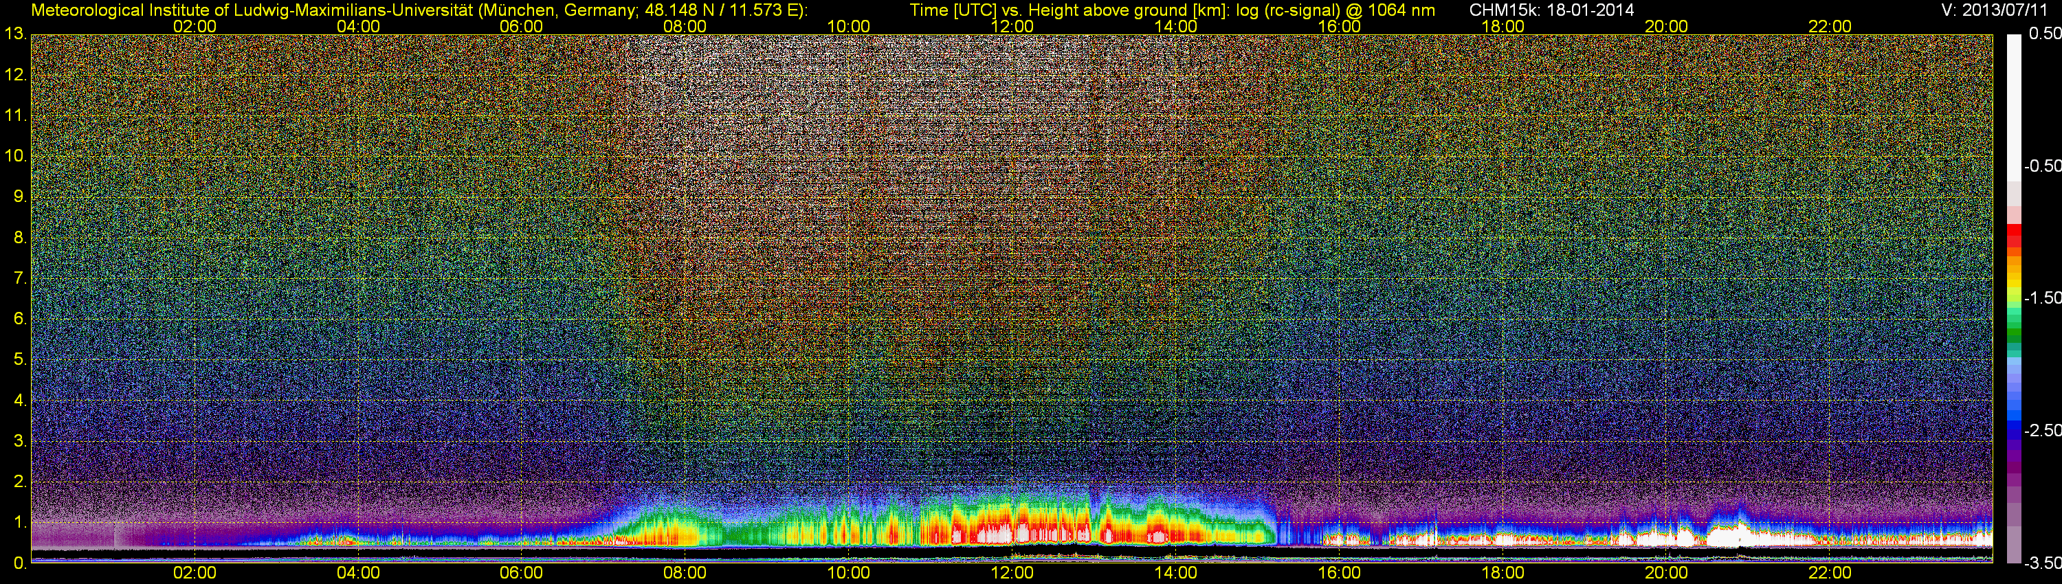This screenshot has width=2062, height=584.
Task: Click the '7.' height axis label
Action: (x=20, y=278)
